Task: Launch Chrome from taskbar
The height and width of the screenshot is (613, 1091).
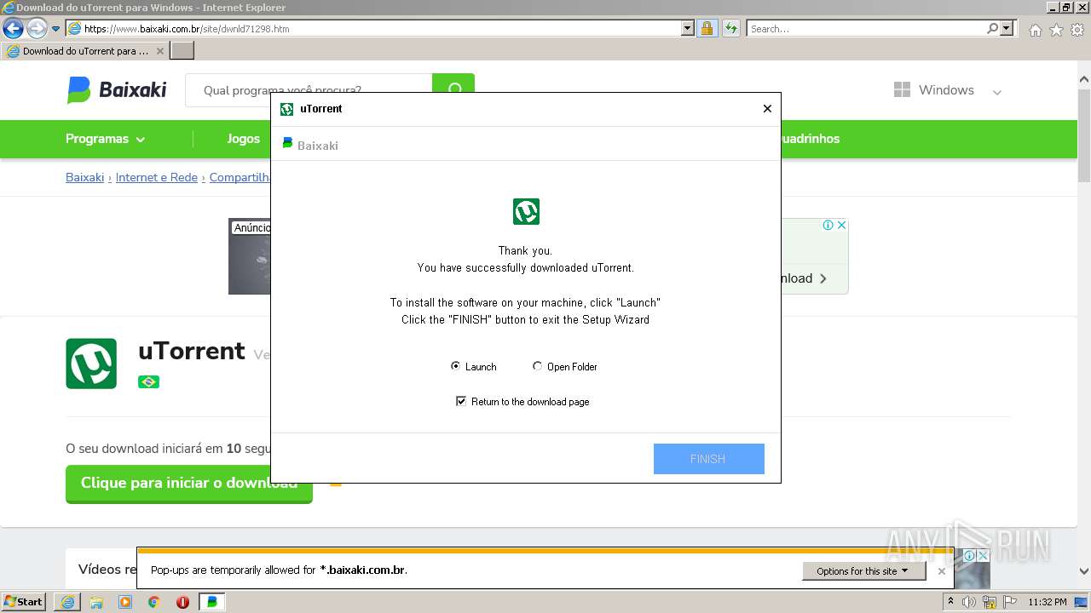Action: tap(154, 602)
